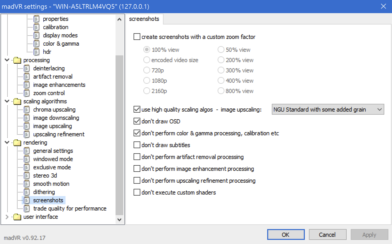Close the madVR settings window
The width and height of the screenshot is (392, 244).
383,6
